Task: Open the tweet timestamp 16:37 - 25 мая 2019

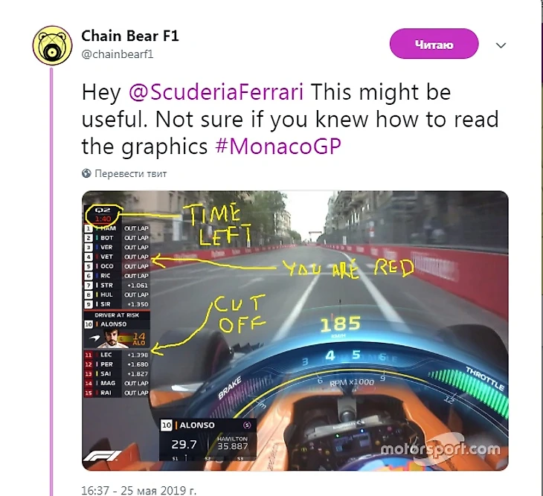Action: tap(139, 490)
